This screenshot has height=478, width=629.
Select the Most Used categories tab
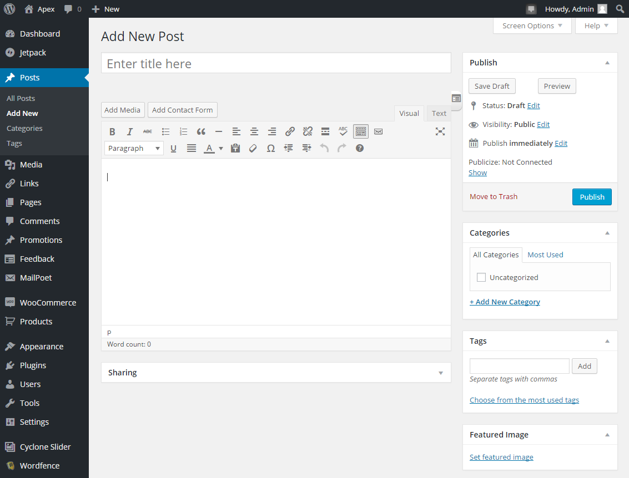[x=545, y=255]
